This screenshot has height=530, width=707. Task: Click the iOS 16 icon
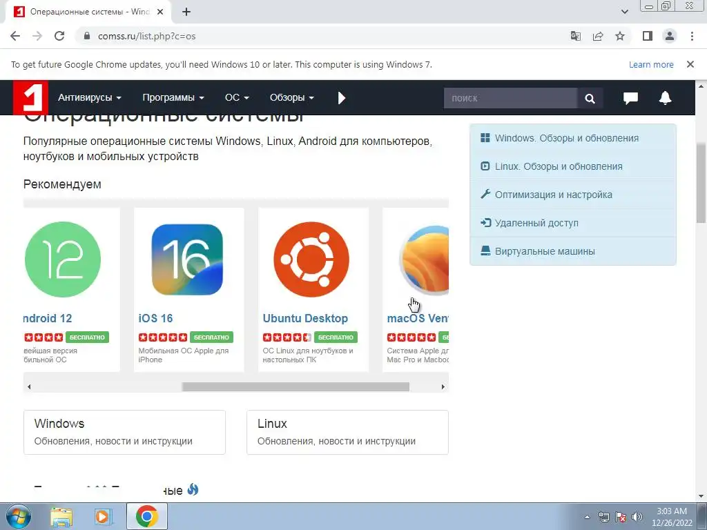187,259
